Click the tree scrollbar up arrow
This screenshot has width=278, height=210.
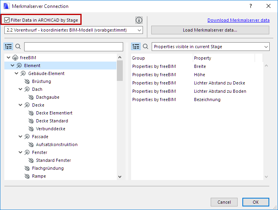pyautogui.click(x=120, y=57)
